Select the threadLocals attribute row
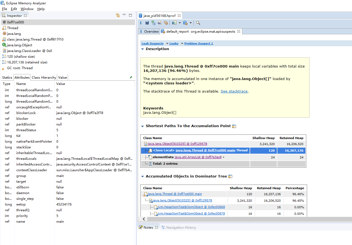The width and height of the screenshot is (352, 245). 68,158
